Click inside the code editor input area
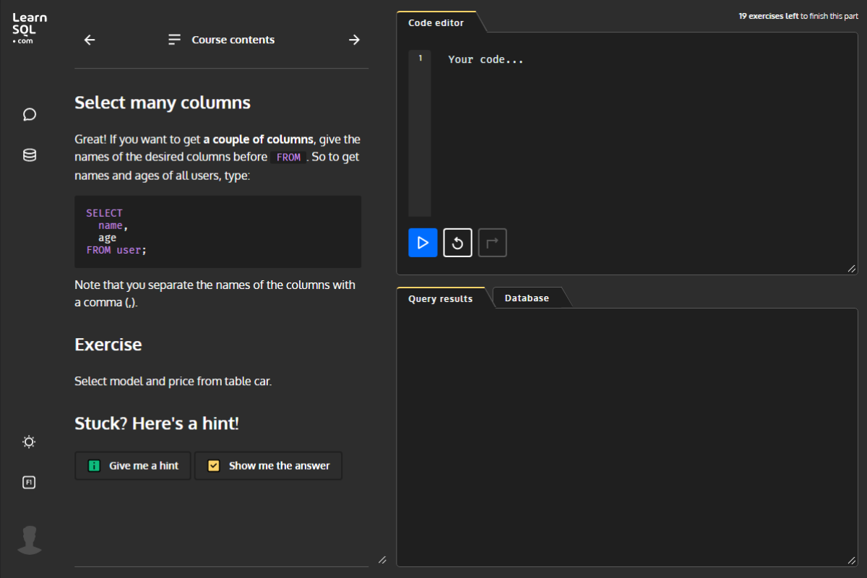Screen dimensions: 867x578 tap(643, 134)
